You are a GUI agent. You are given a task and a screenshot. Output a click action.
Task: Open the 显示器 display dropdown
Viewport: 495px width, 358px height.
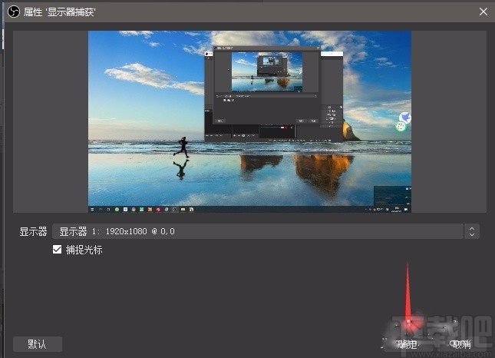click(266, 231)
